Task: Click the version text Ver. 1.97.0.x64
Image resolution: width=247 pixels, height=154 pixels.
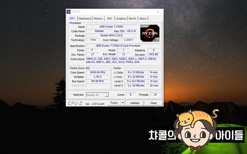Action: 95,104
